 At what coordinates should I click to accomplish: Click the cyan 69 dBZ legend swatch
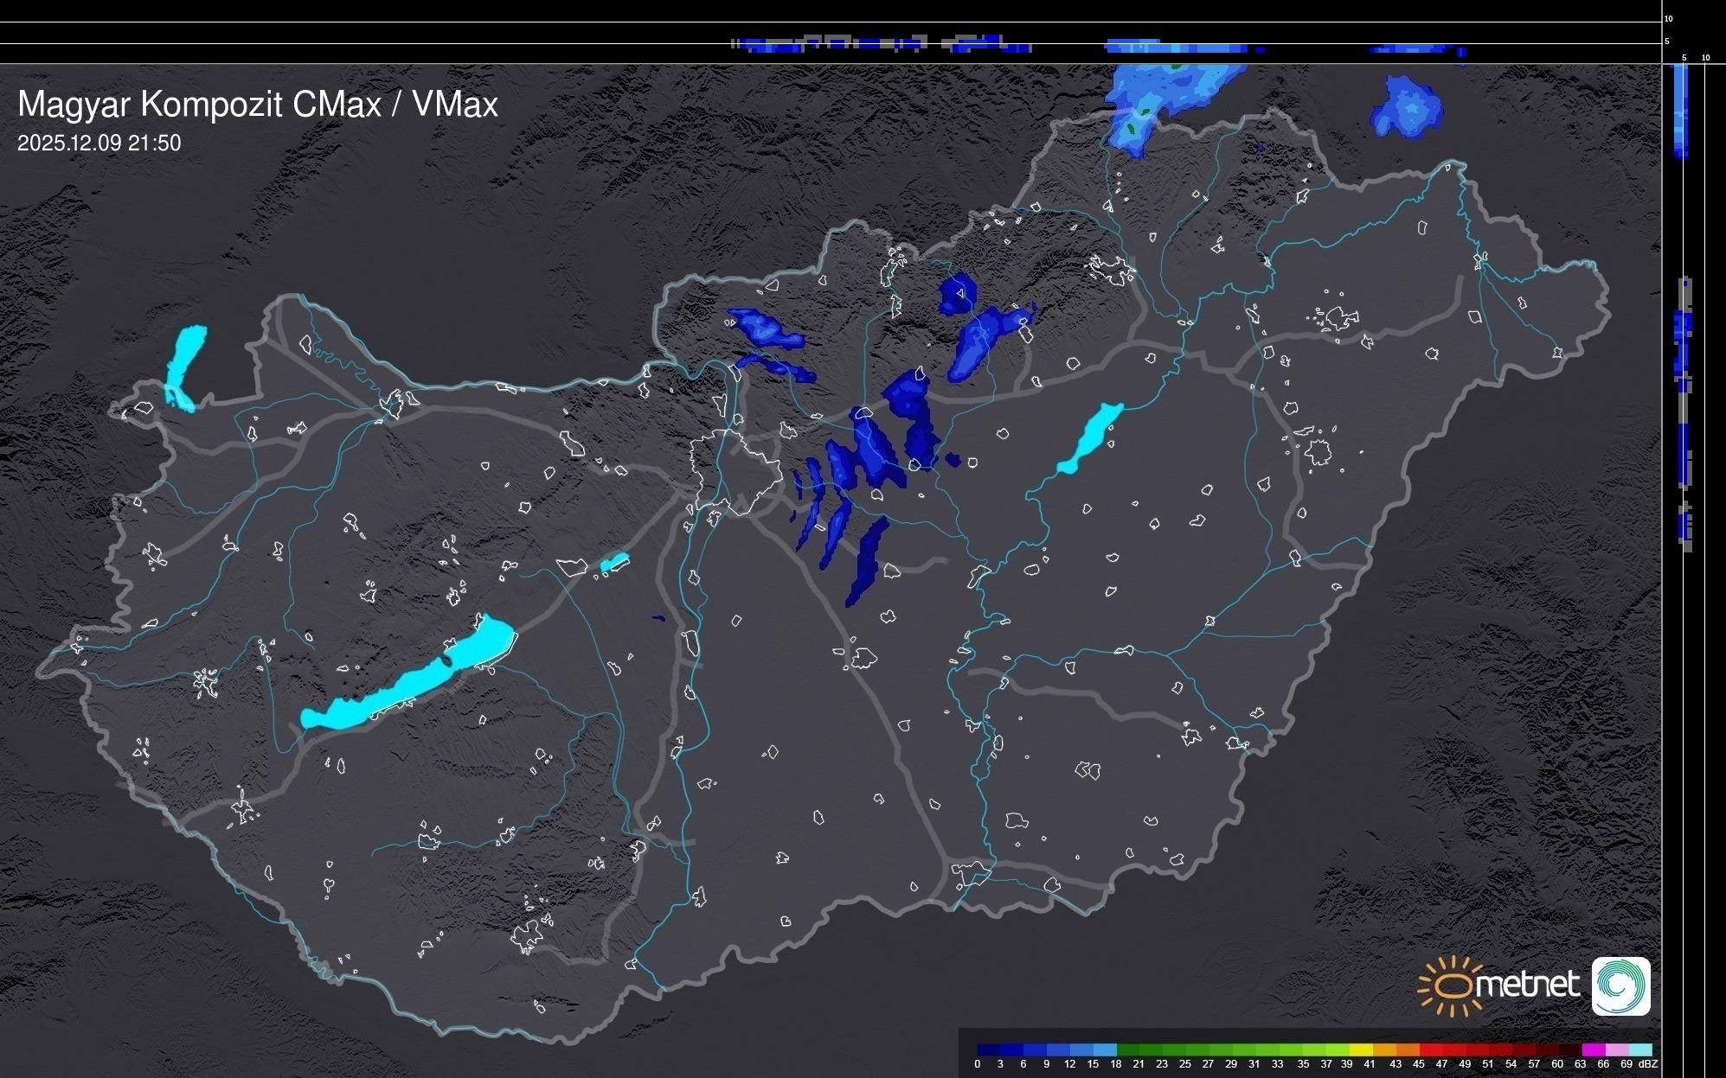1640,1050
